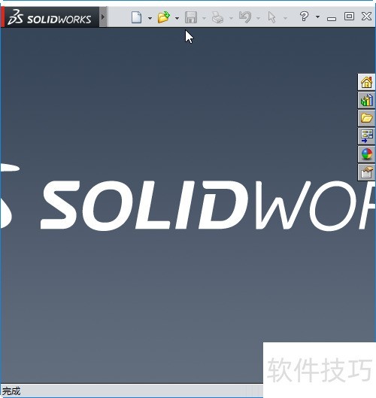Open the File Explorer task pane tab

coord(366,118)
